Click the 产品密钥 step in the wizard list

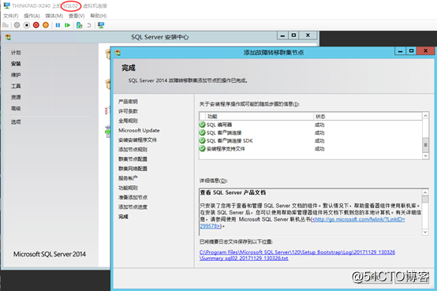click(x=128, y=102)
